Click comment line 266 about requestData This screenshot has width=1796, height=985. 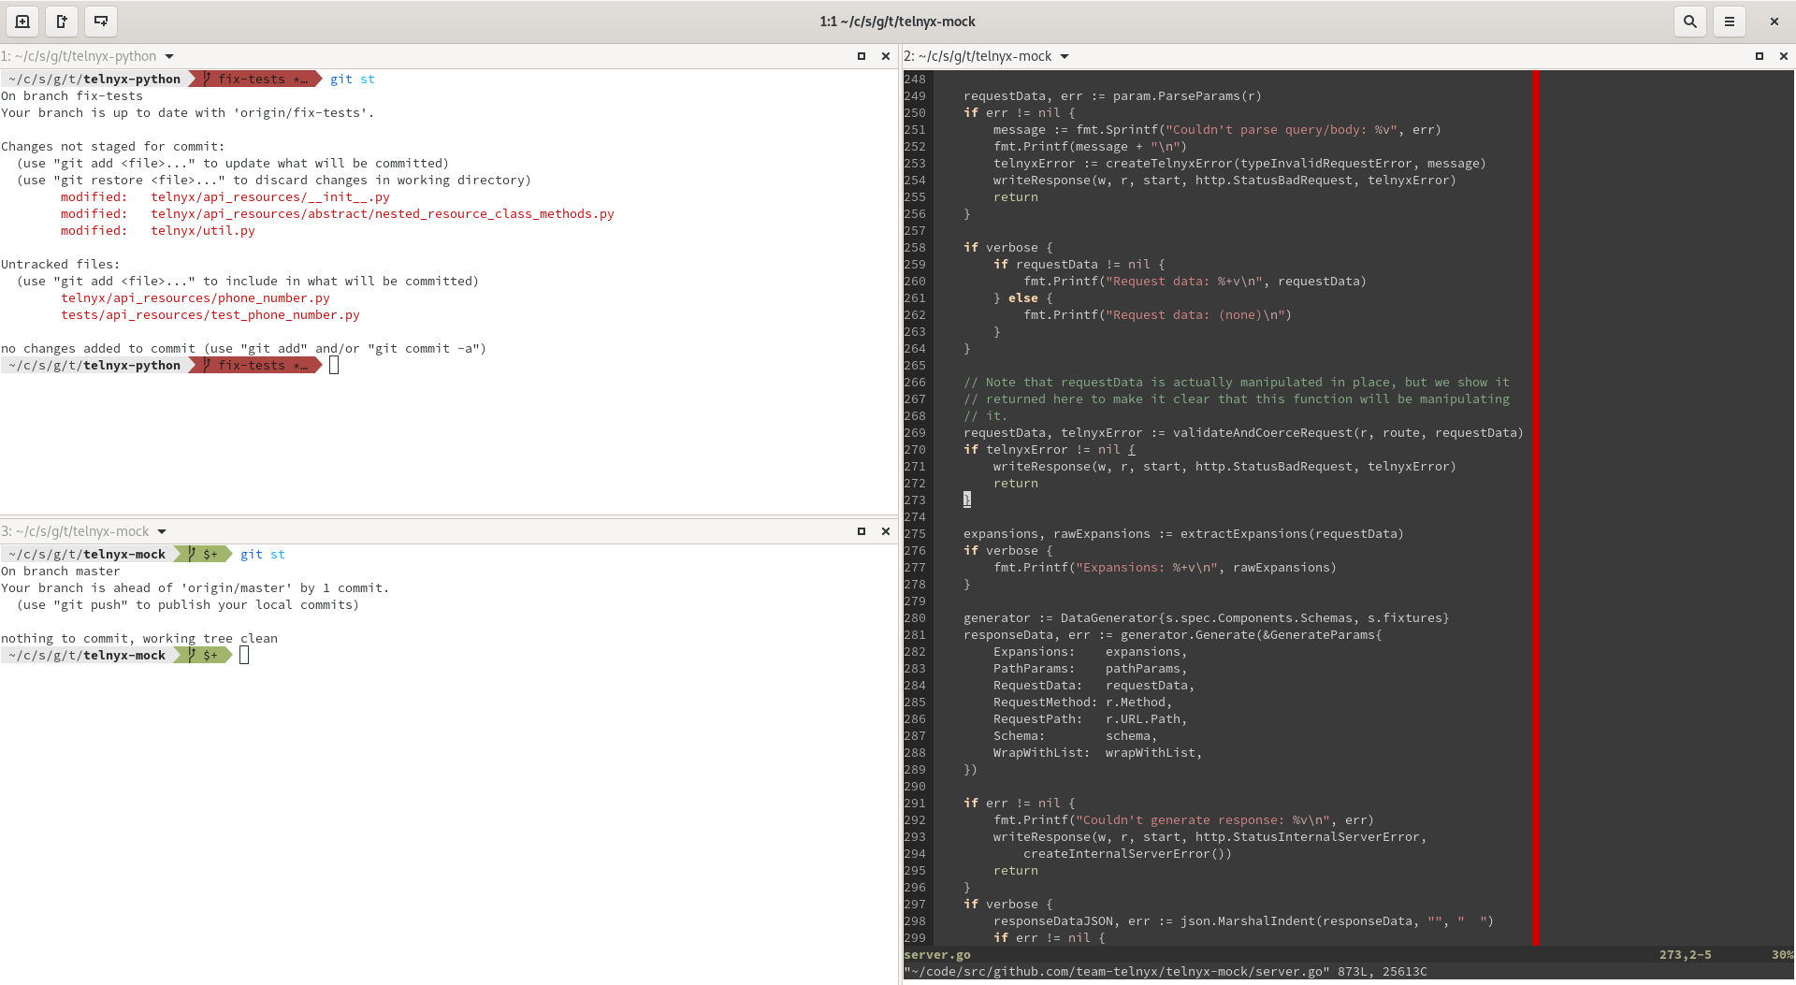(1237, 382)
